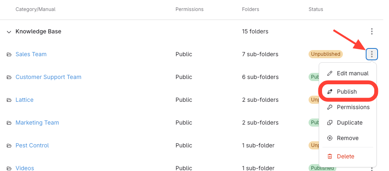Screen dimensions: 389x171
Task: Open the Customer Support Team link
Action: pos(48,77)
